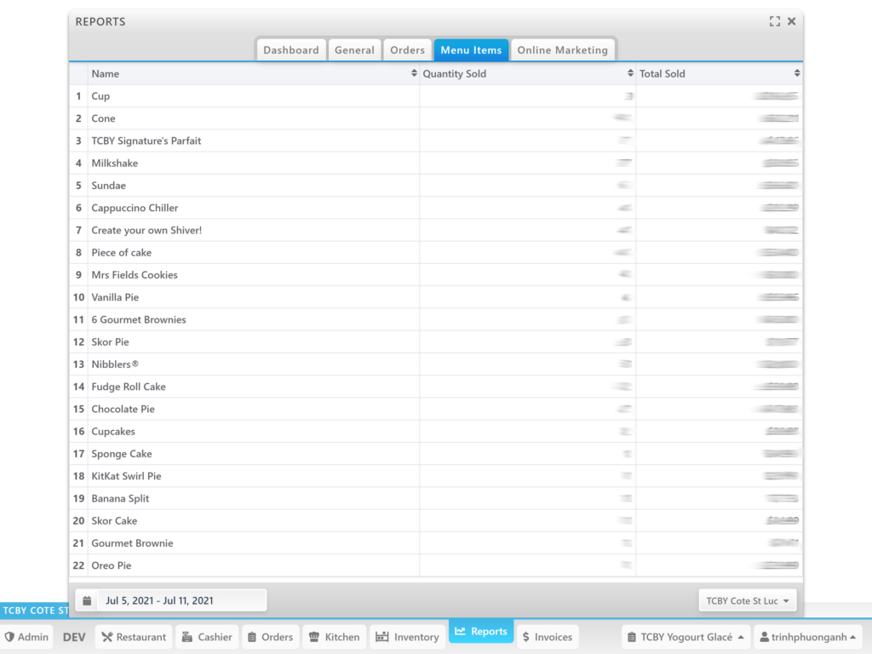This screenshot has width=872, height=654.
Task: Select the General reports tab
Action: pos(354,50)
